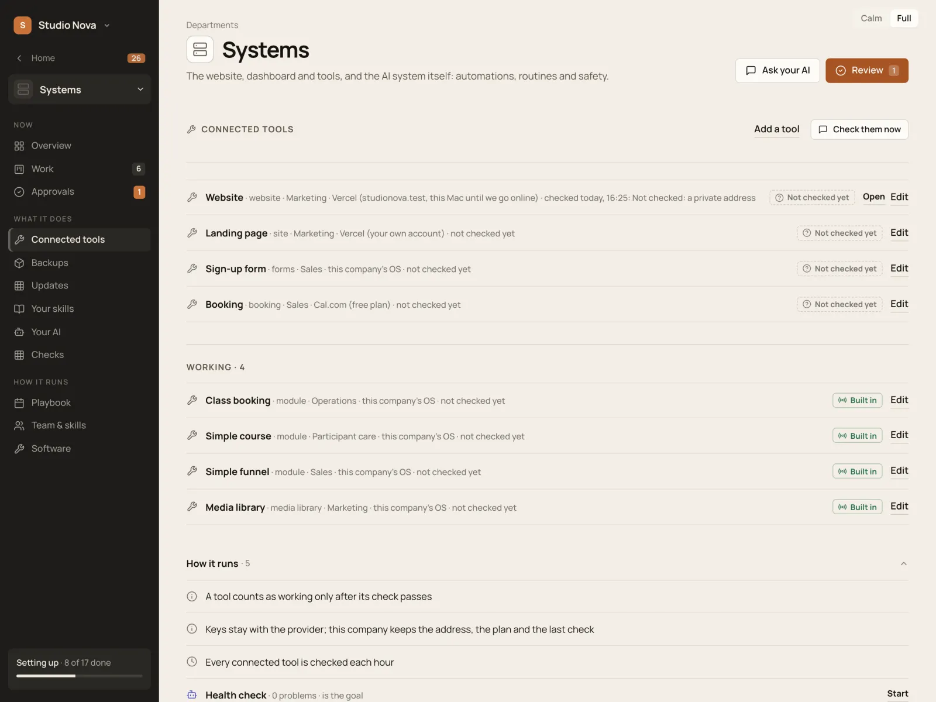Open Approvals in the sidebar
Image resolution: width=936 pixels, height=702 pixels.
coord(80,192)
